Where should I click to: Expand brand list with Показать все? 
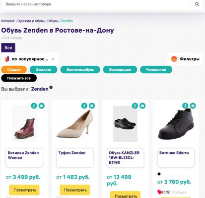pos(19,78)
